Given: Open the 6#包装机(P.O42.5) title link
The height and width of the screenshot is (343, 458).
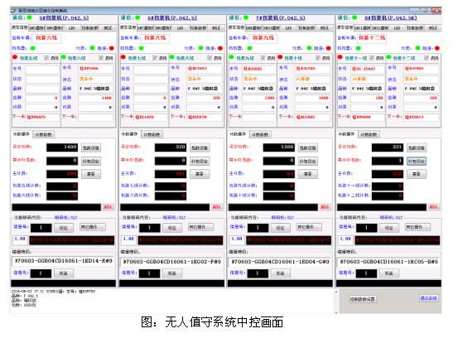Looking at the screenshot, I should (172, 18).
